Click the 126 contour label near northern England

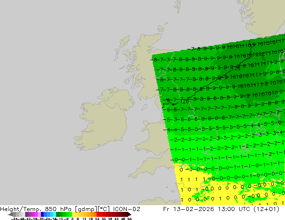[x=185, y=101]
